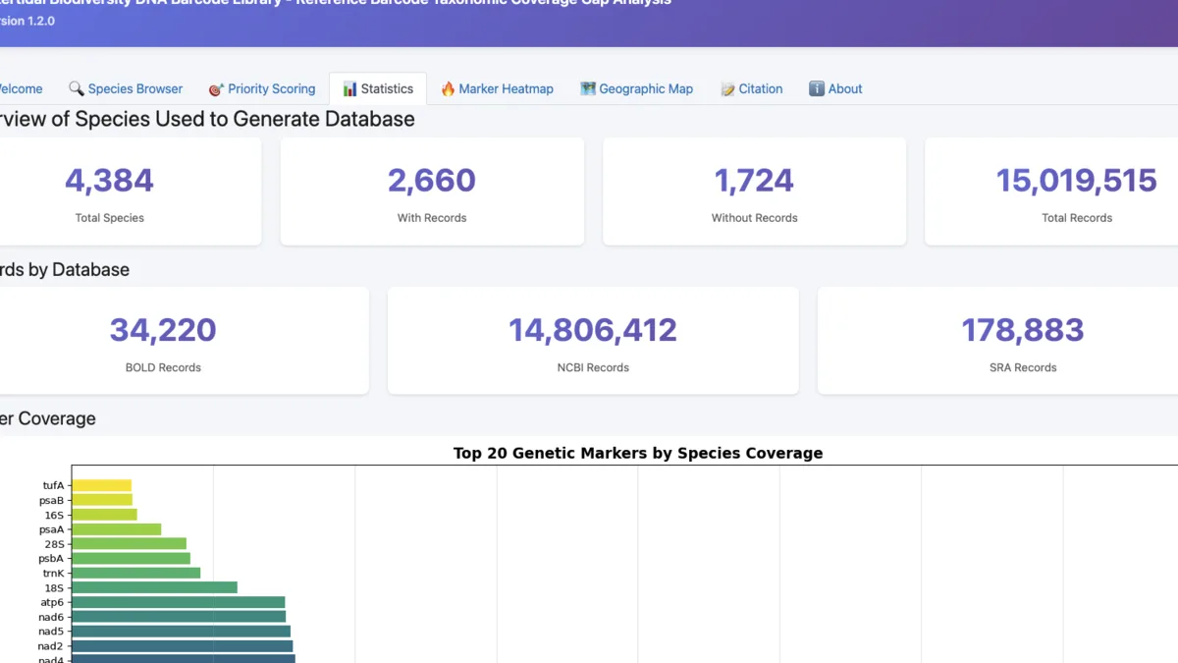Go to the Marker Heatmap tab
The image size is (1178, 663).
click(497, 88)
